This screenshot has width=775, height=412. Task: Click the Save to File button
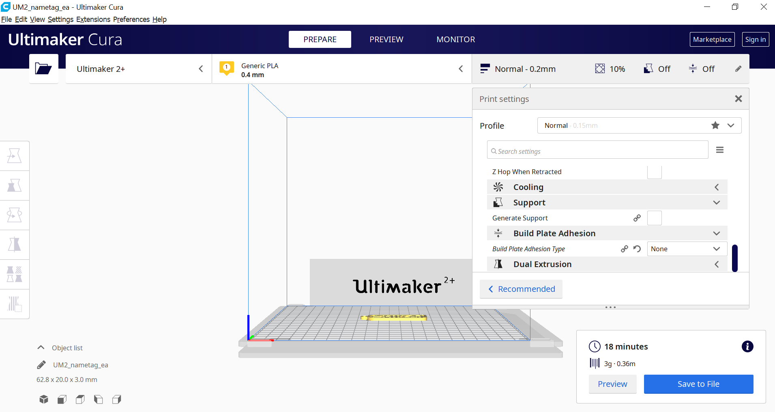698,384
